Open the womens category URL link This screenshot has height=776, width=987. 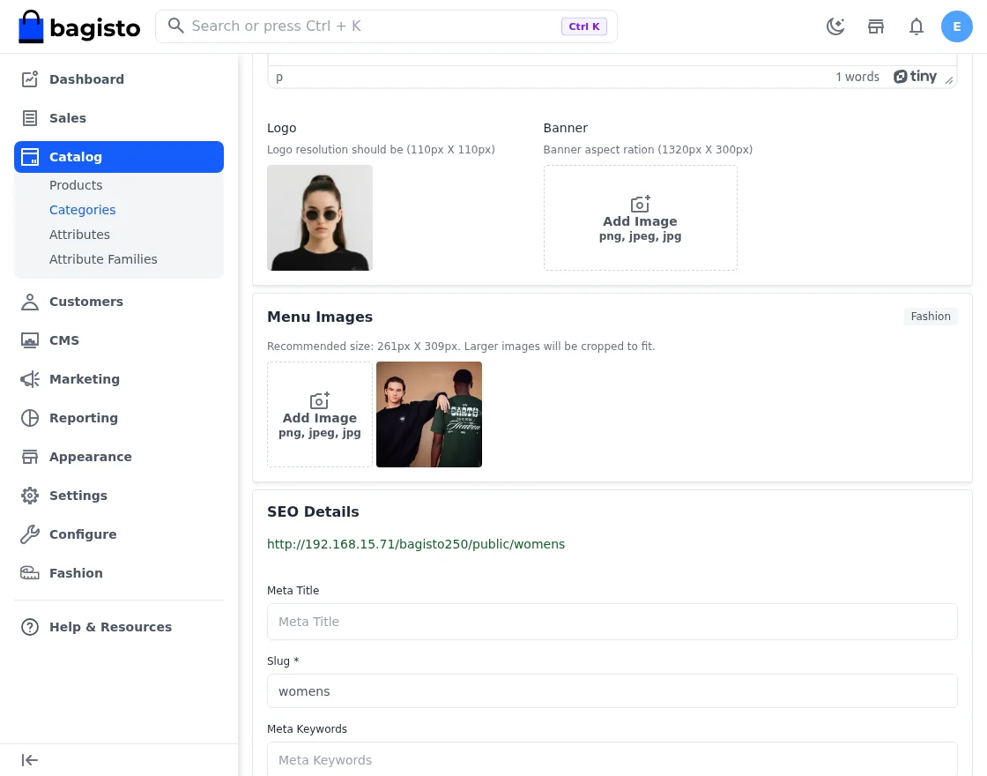416,544
